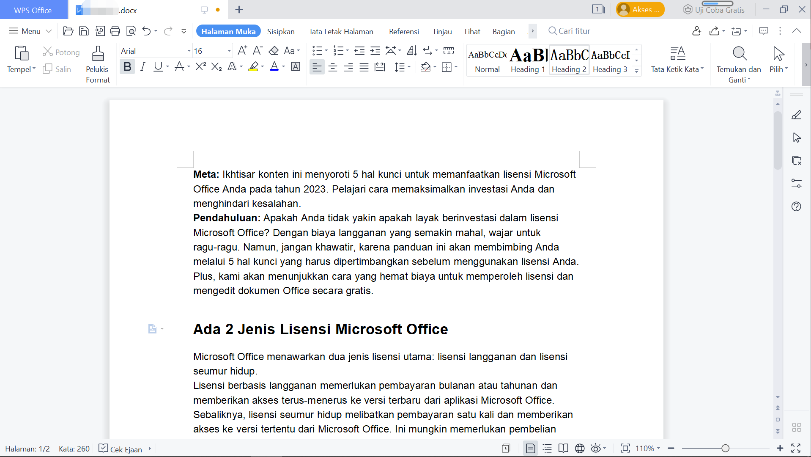Screen dimensions: 811x457
Task: Save the document with the save icon
Action: click(84, 31)
